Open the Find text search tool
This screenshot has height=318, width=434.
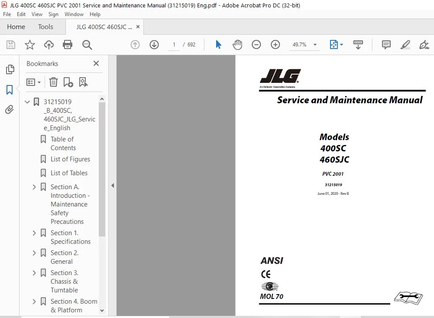tap(87, 45)
